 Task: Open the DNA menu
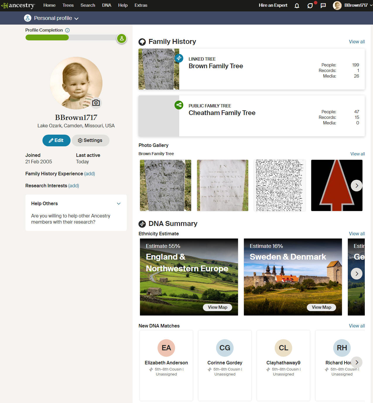pyautogui.click(x=107, y=5)
